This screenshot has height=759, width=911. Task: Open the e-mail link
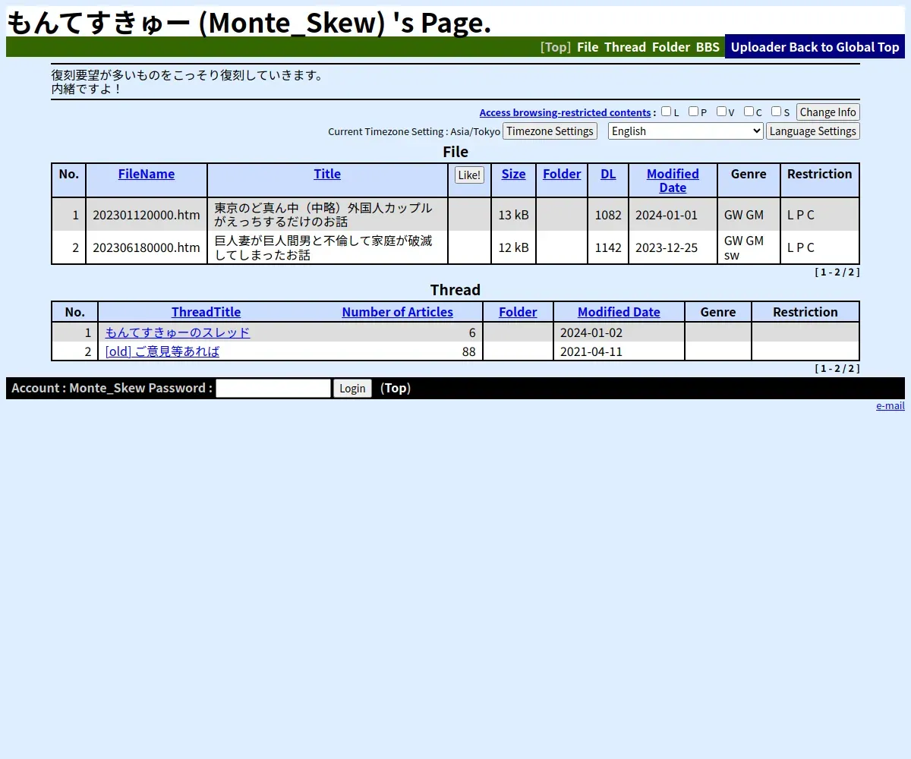click(891, 405)
